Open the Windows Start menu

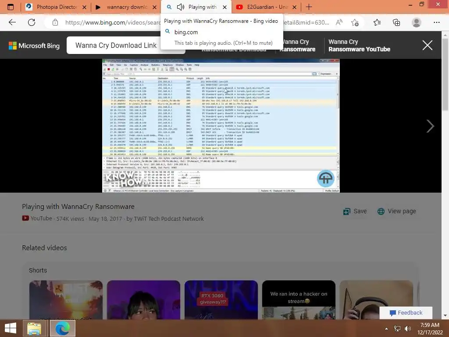click(x=11, y=328)
